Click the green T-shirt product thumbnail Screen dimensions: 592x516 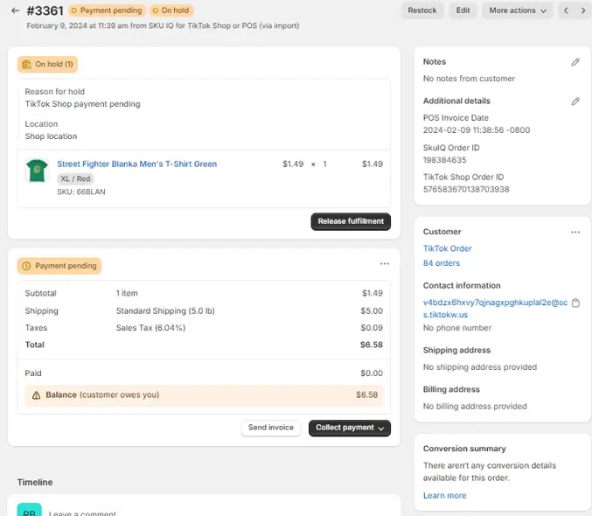coord(36,170)
